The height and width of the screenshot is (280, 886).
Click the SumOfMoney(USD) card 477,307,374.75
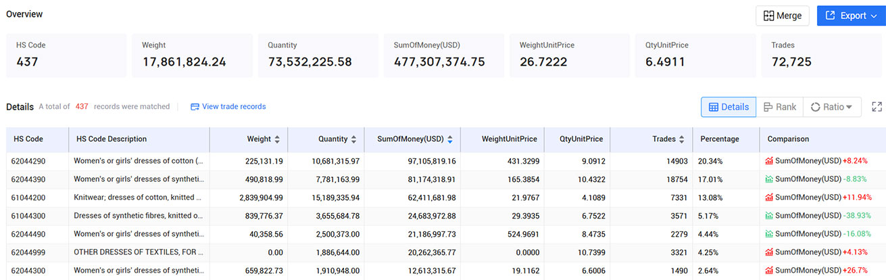click(x=444, y=55)
